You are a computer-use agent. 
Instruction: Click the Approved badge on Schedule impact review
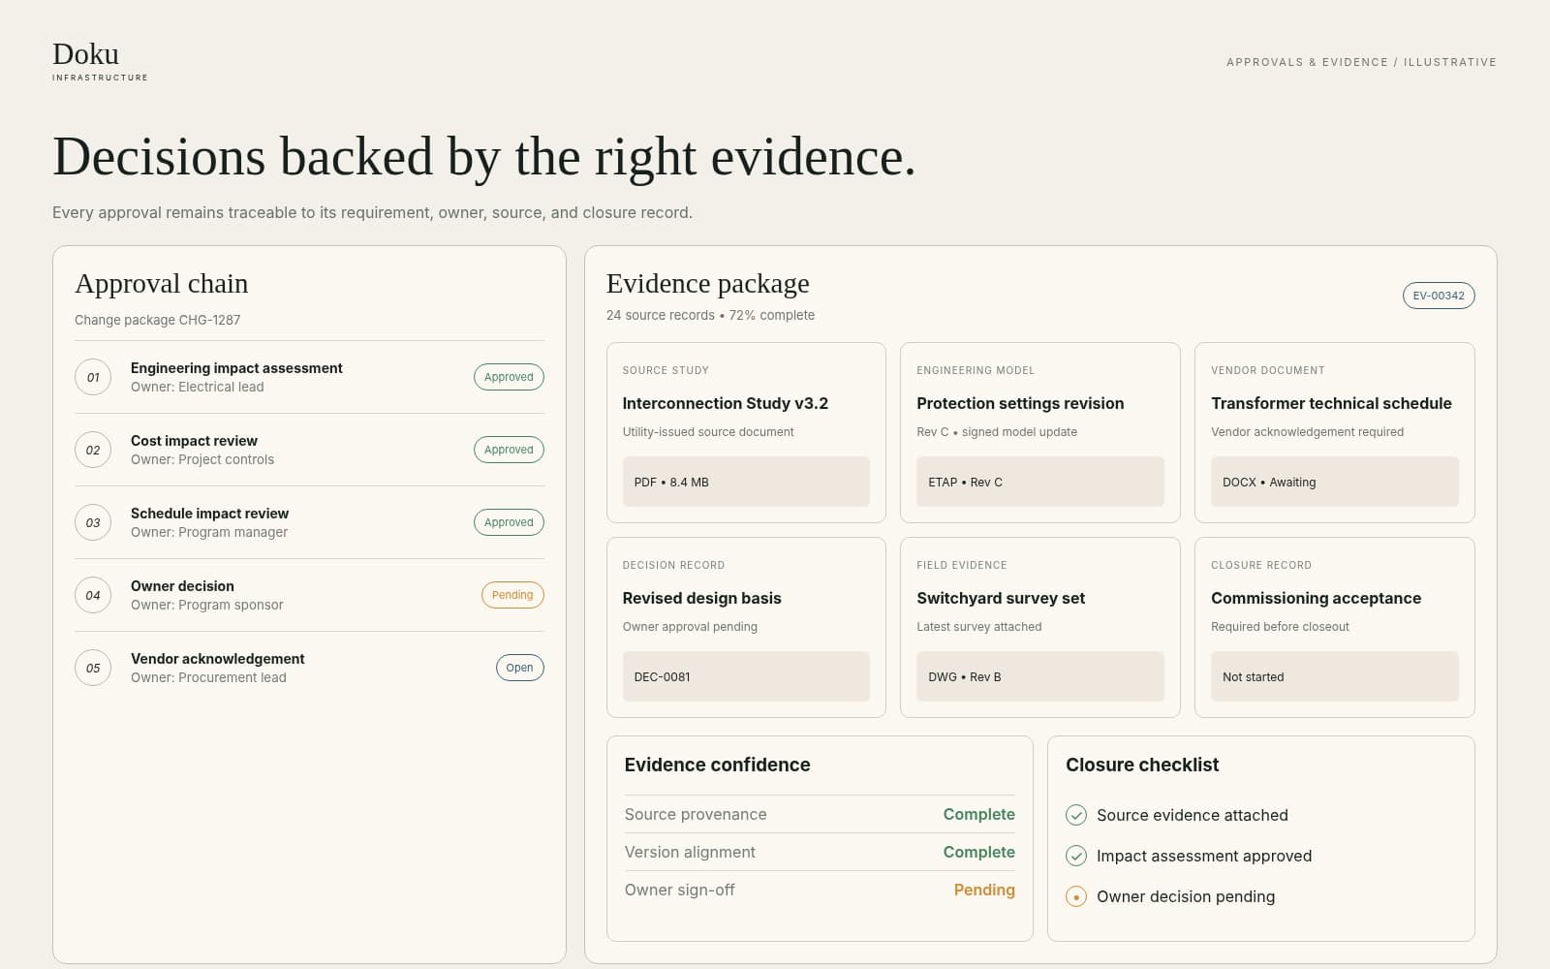(x=509, y=522)
